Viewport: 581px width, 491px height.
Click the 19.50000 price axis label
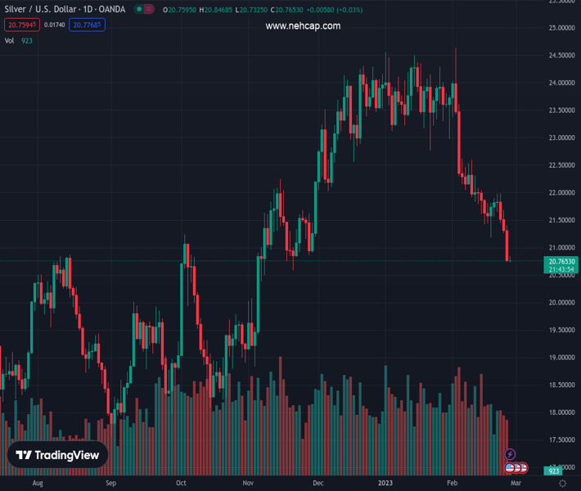561,330
